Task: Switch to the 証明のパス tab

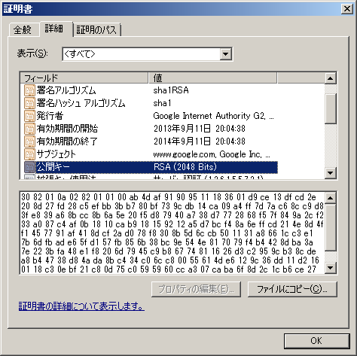Action: (x=96, y=30)
